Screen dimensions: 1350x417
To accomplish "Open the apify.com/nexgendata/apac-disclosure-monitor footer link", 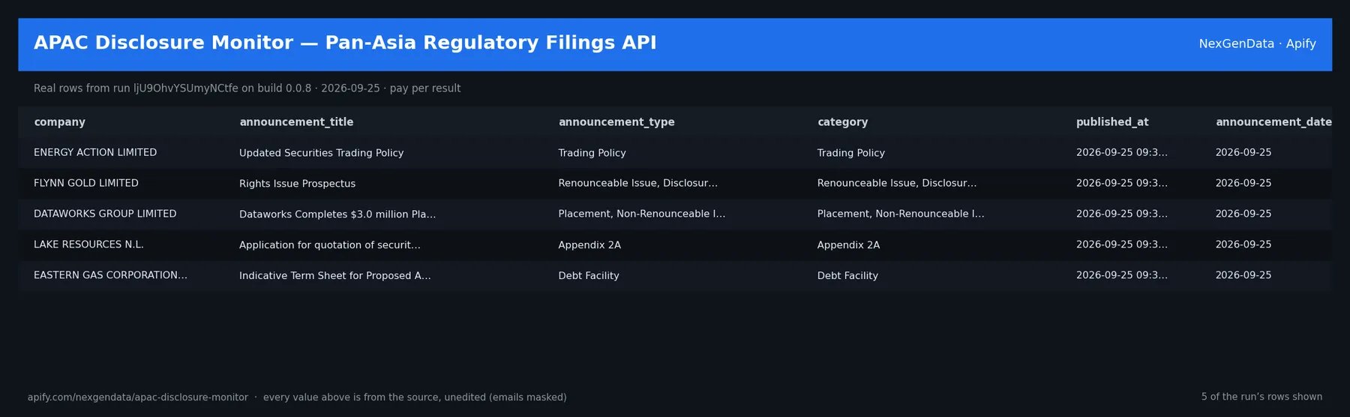I will (138, 397).
